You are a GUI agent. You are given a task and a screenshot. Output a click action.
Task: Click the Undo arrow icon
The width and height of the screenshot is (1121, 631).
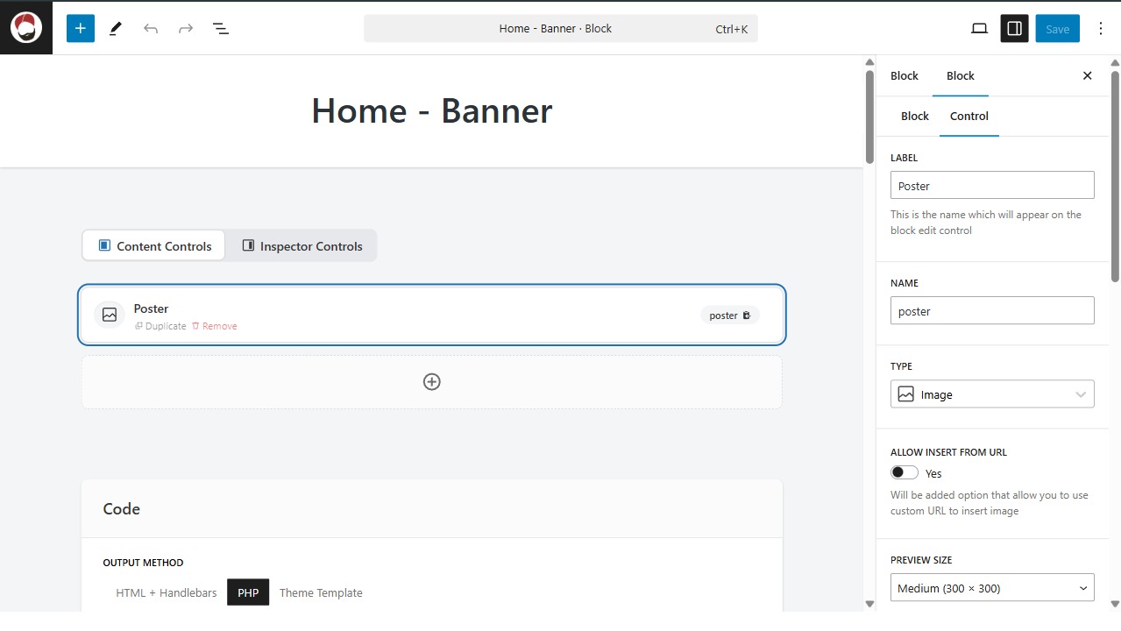(151, 28)
